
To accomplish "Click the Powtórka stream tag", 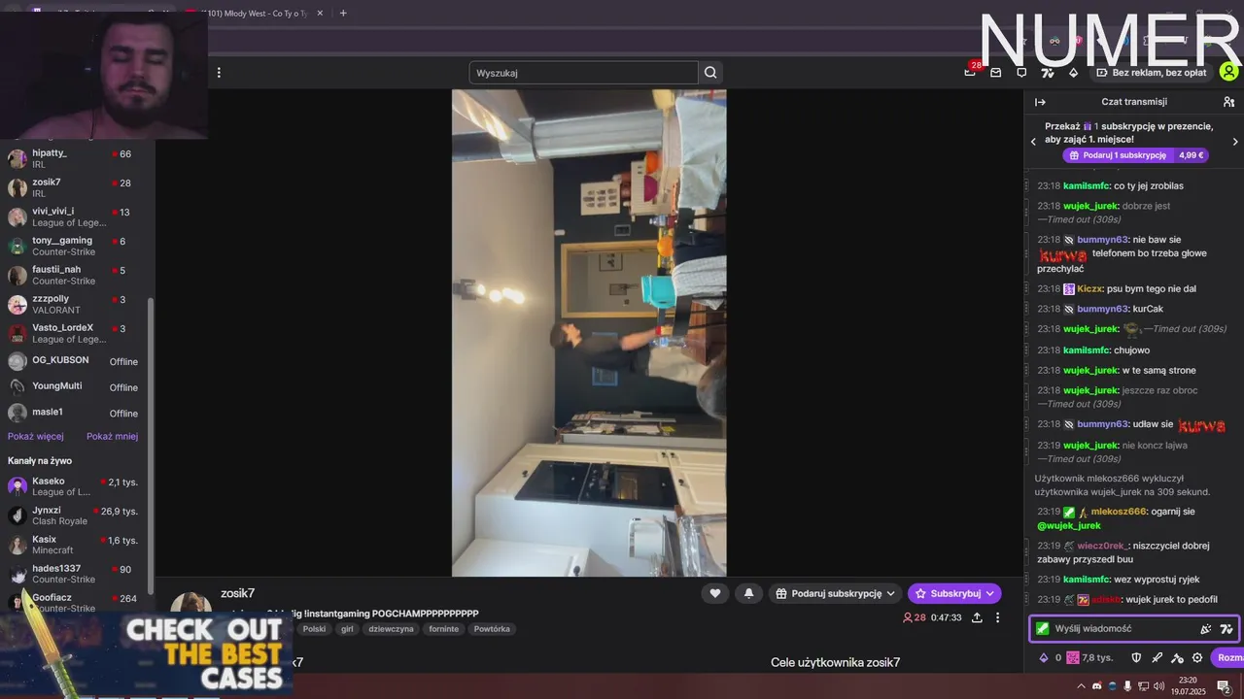I will 492,629.
